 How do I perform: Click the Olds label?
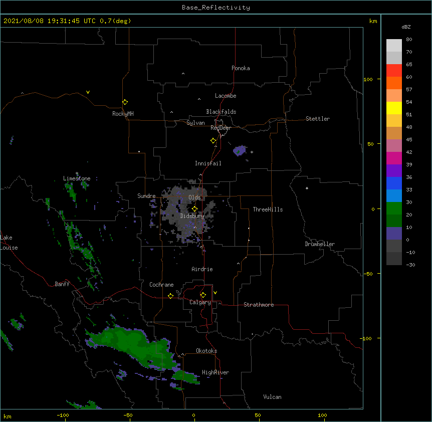point(194,197)
